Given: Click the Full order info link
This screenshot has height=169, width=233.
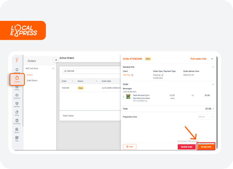Looking at the screenshot, I should (198, 59).
